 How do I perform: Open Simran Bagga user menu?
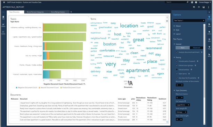click(205, 2)
